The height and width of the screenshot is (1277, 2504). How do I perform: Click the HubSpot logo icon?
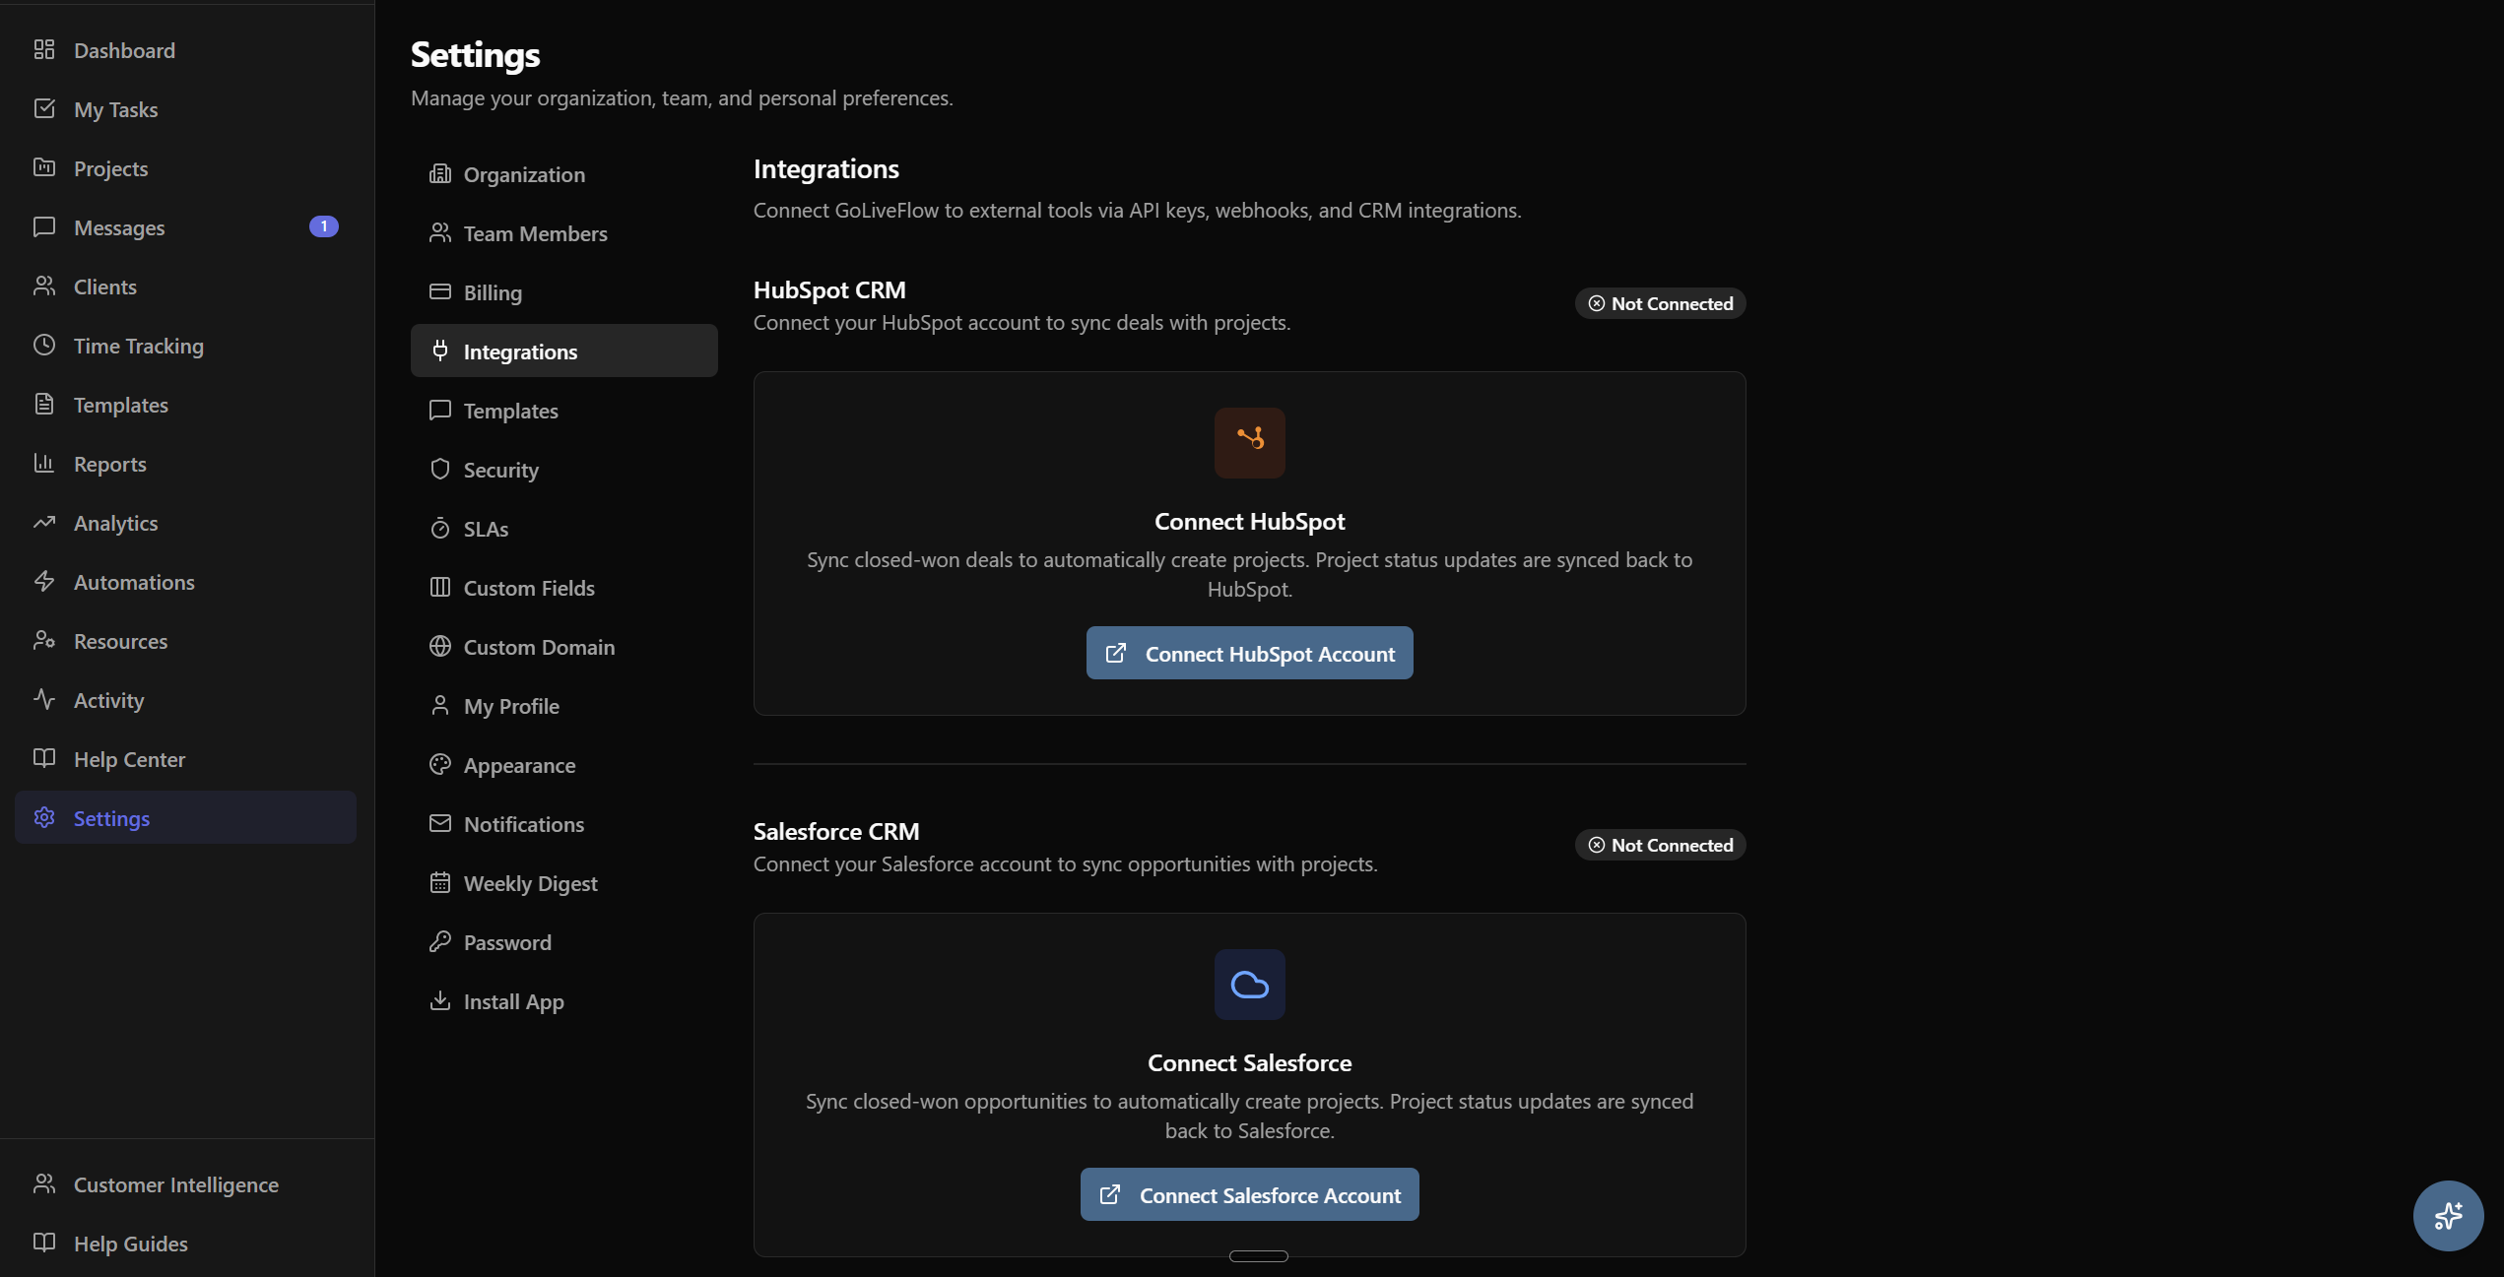[x=1249, y=442]
